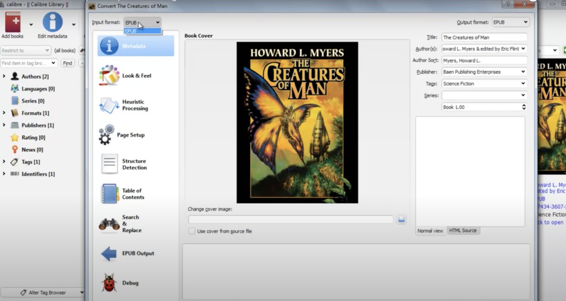Screen dimensions: 566x301
Task: Click the Publishers icon
Action: 15,125
